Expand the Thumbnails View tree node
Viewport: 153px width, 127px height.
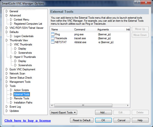point(7,40)
